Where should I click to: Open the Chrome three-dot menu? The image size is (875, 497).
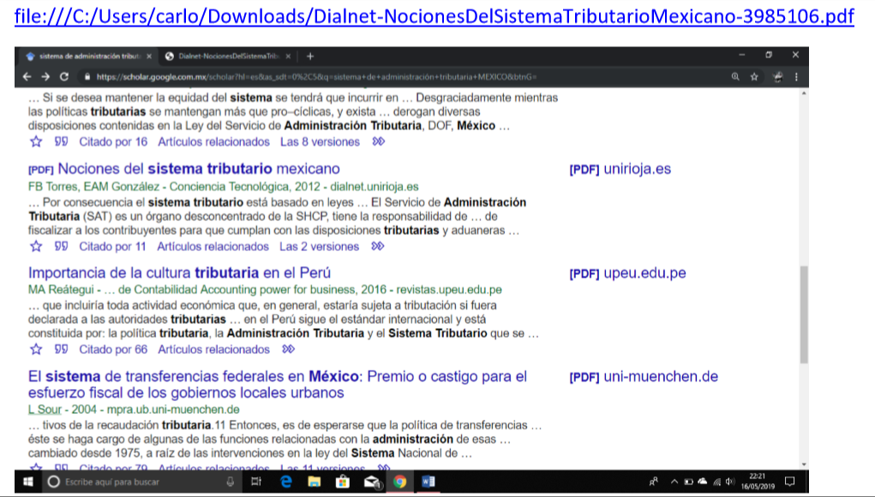pyautogui.click(x=796, y=76)
